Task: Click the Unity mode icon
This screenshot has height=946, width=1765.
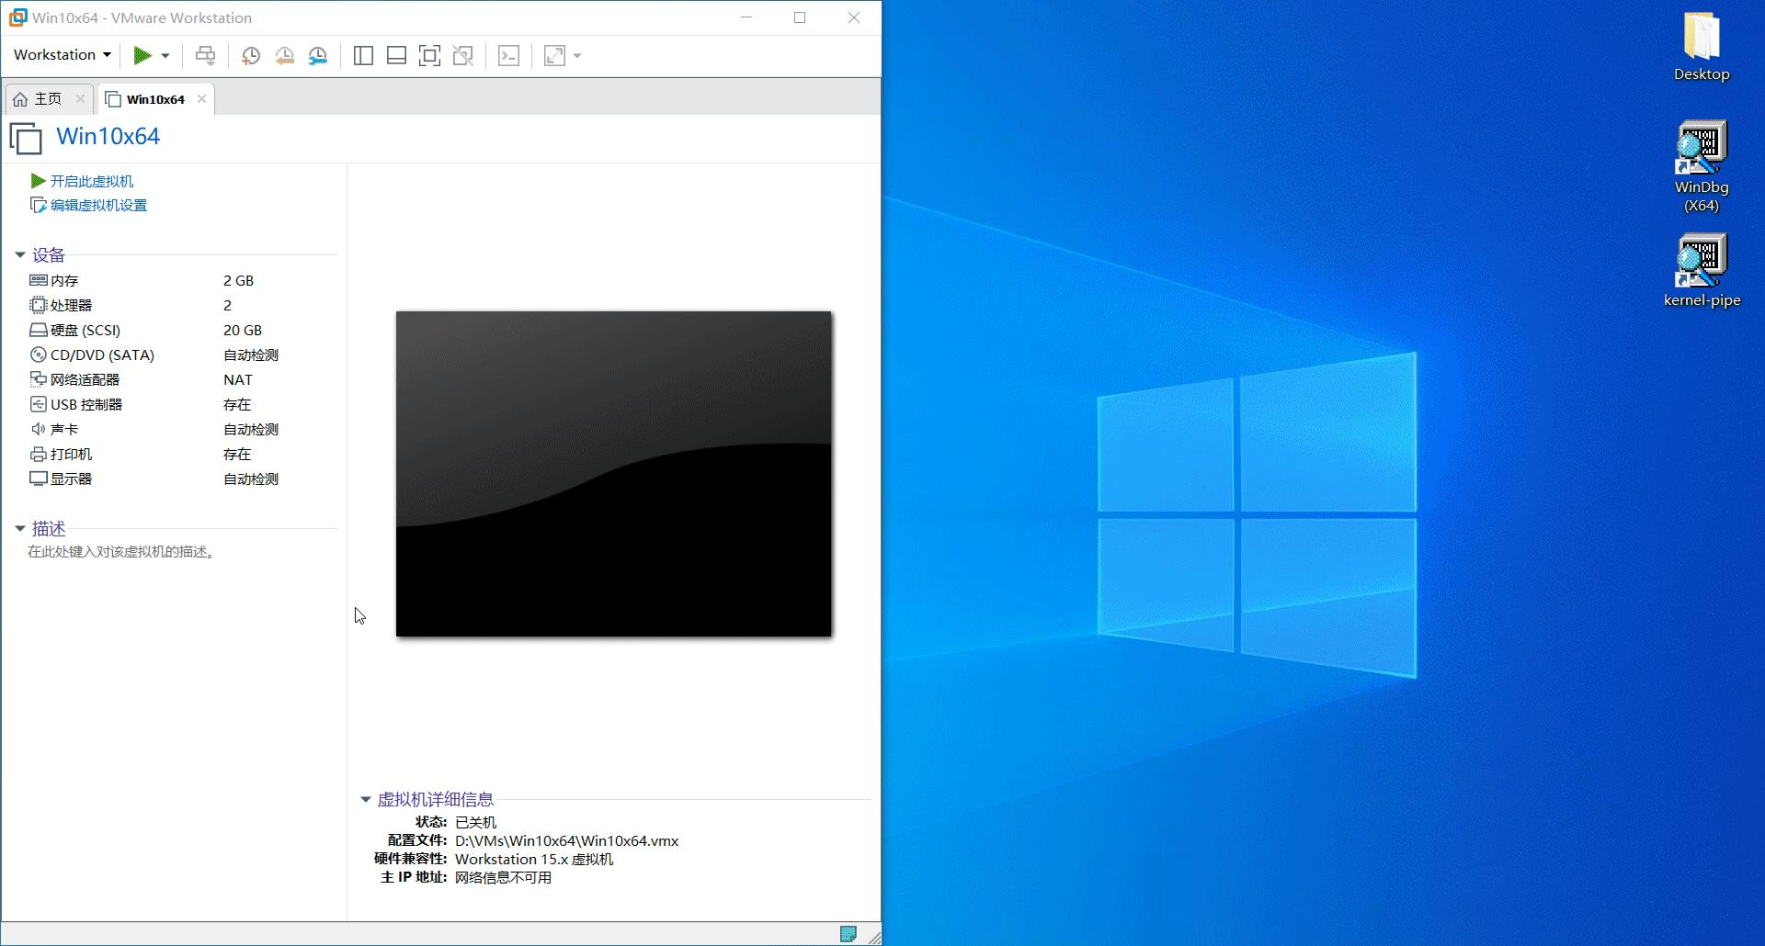Action: click(x=463, y=55)
